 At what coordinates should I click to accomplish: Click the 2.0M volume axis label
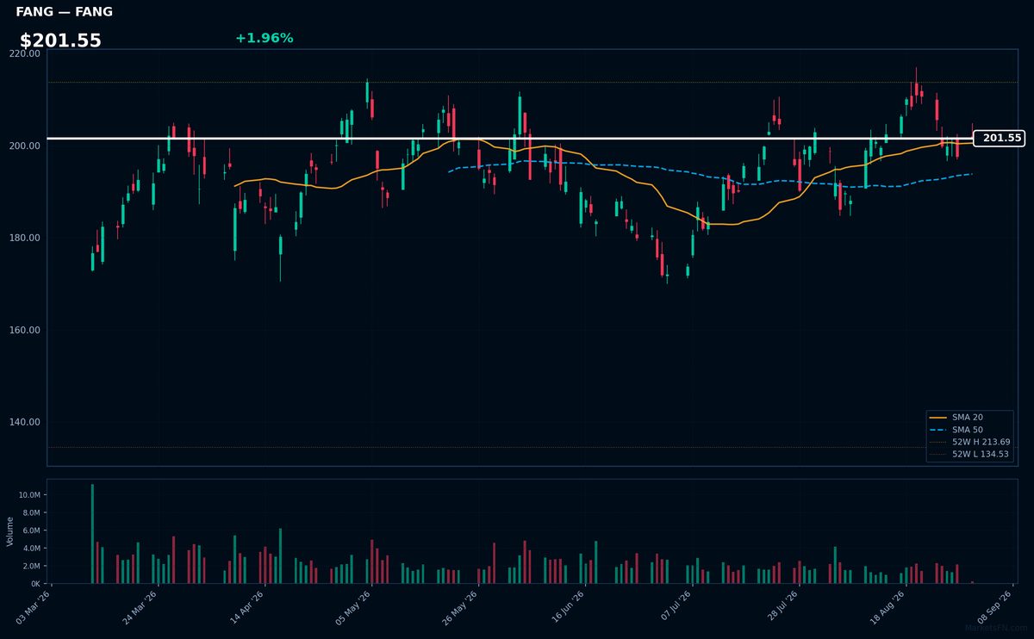[x=30, y=566]
